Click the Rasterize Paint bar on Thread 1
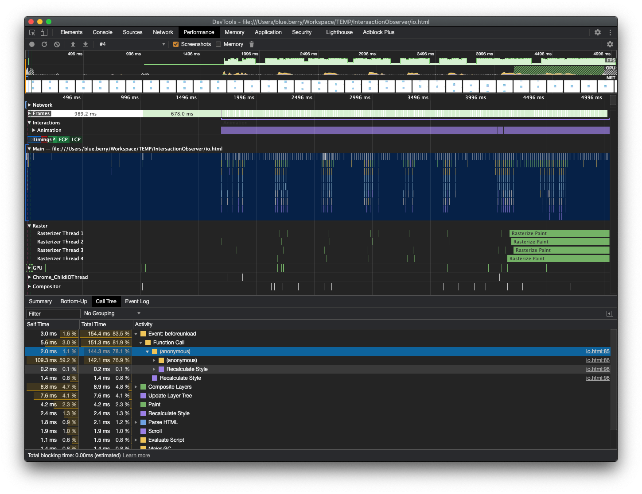 tap(559, 233)
